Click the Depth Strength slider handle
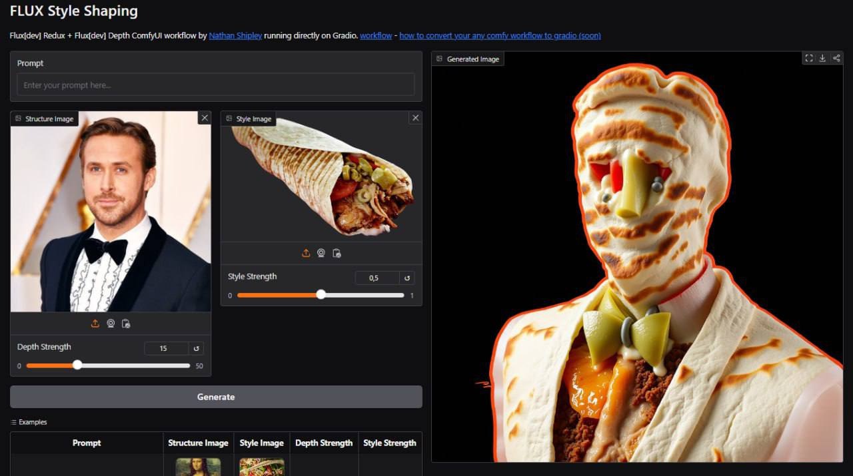The image size is (853, 476). click(x=77, y=365)
